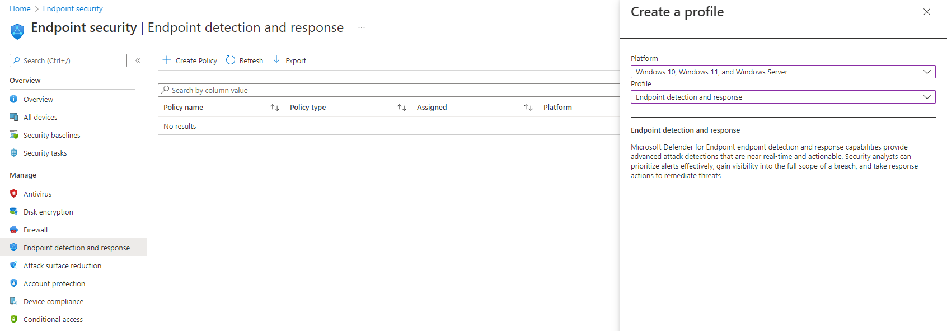Sort by Policy type using sort arrows
This screenshot has height=331, width=947.
click(x=402, y=108)
